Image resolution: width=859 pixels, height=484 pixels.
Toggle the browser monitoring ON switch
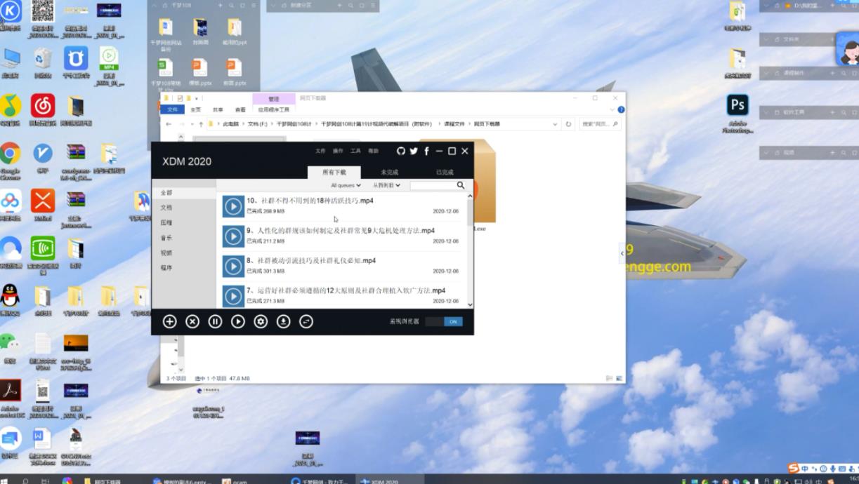(444, 321)
